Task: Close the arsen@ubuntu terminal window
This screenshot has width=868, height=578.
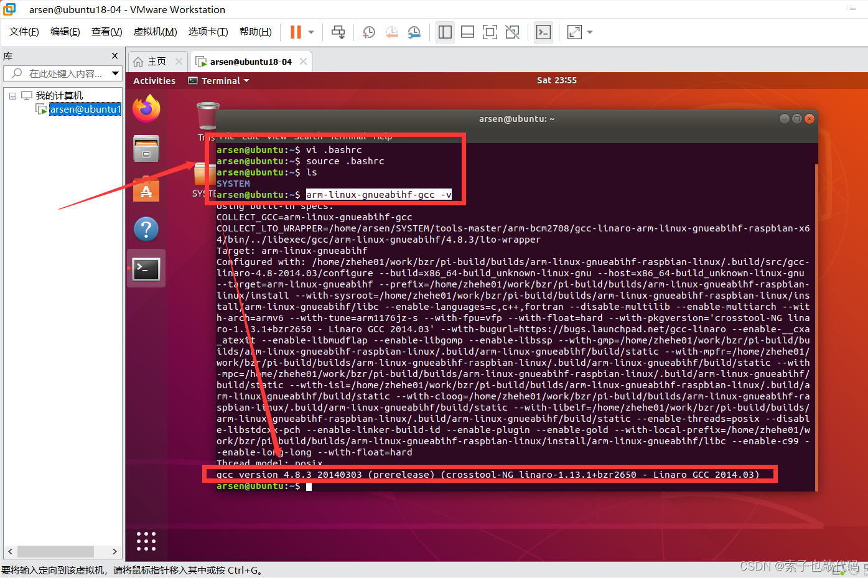Action: (x=810, y=119)
